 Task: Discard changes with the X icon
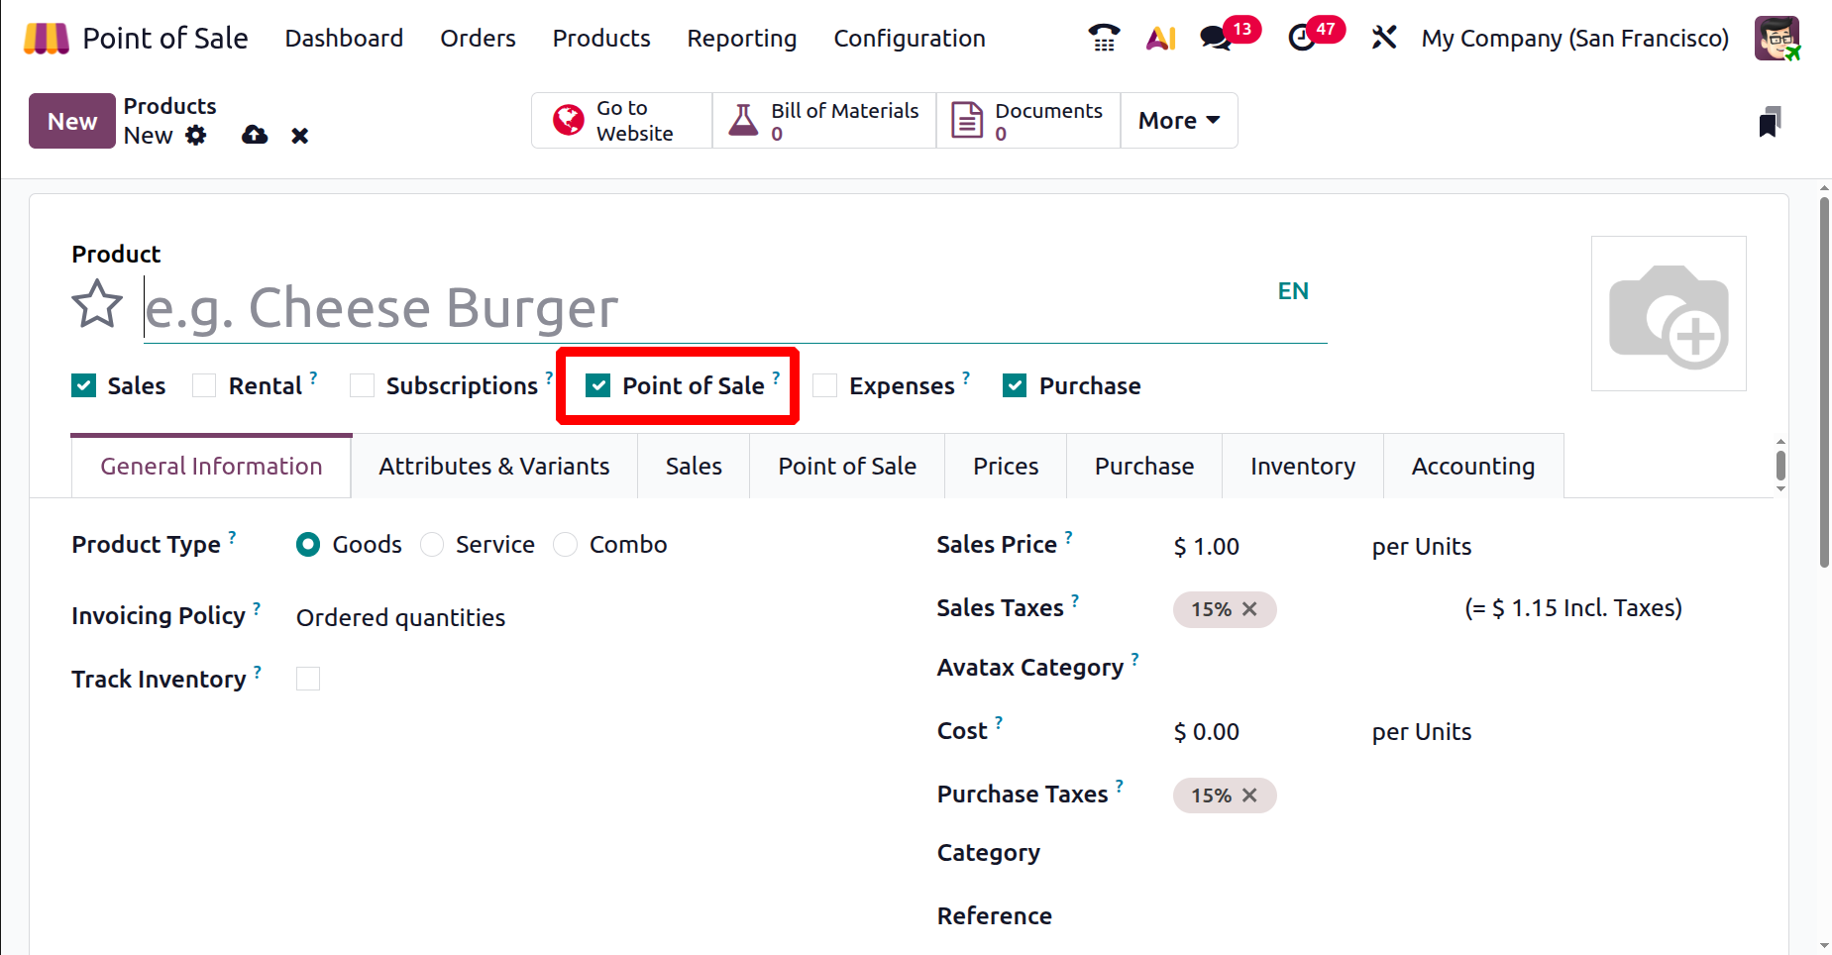pos(299,136)
